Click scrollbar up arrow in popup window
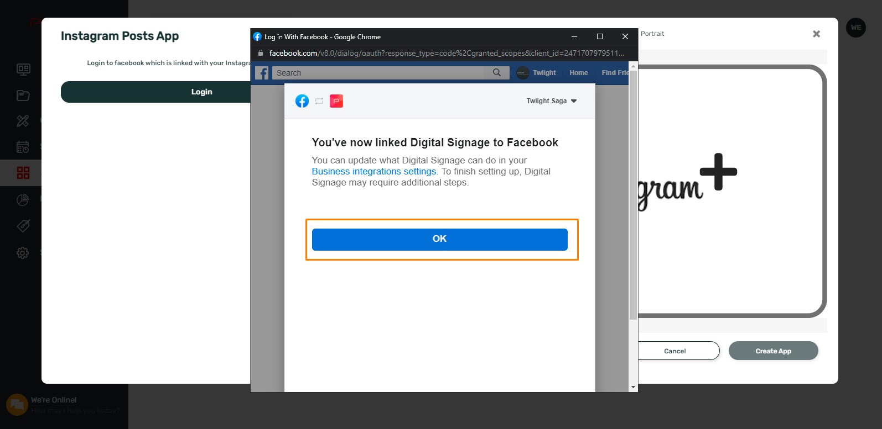Screen dimensions: 882x429 (634, 66)
